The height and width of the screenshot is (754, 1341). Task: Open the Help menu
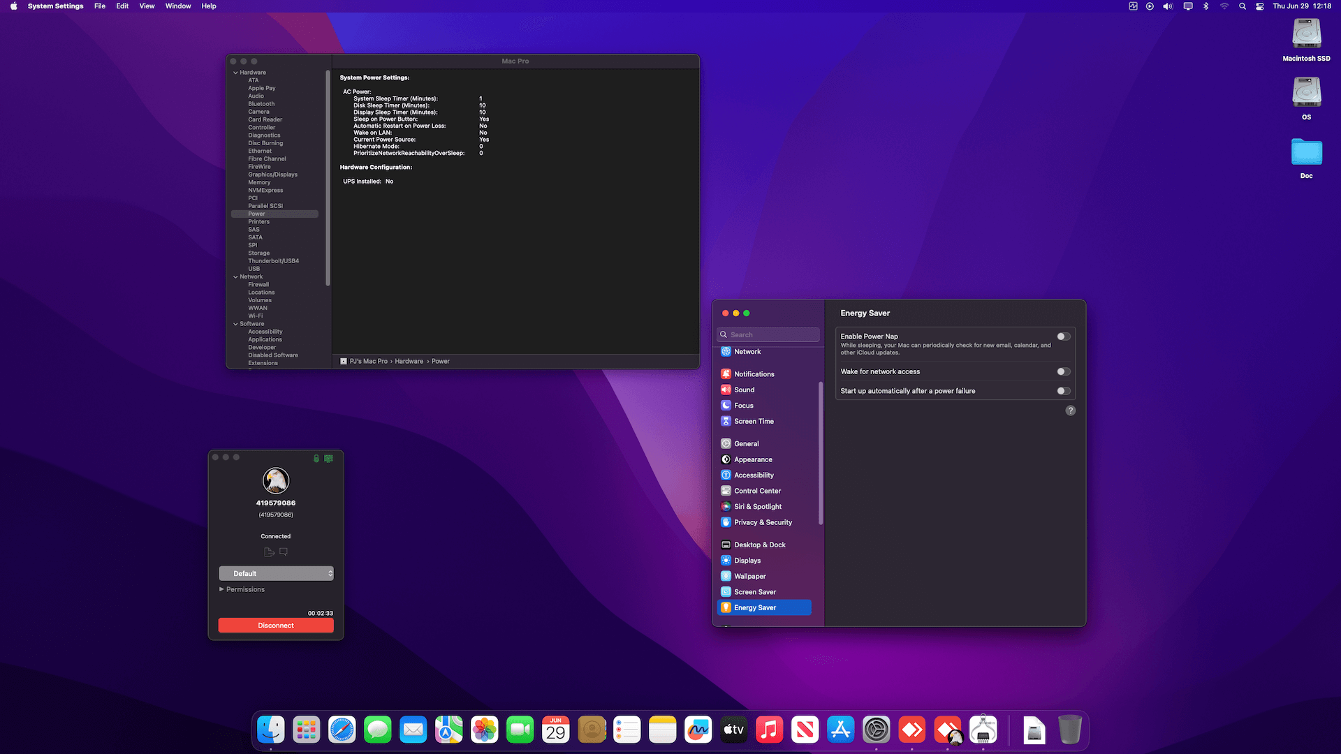pyautogui.click(x=209, y=6)
